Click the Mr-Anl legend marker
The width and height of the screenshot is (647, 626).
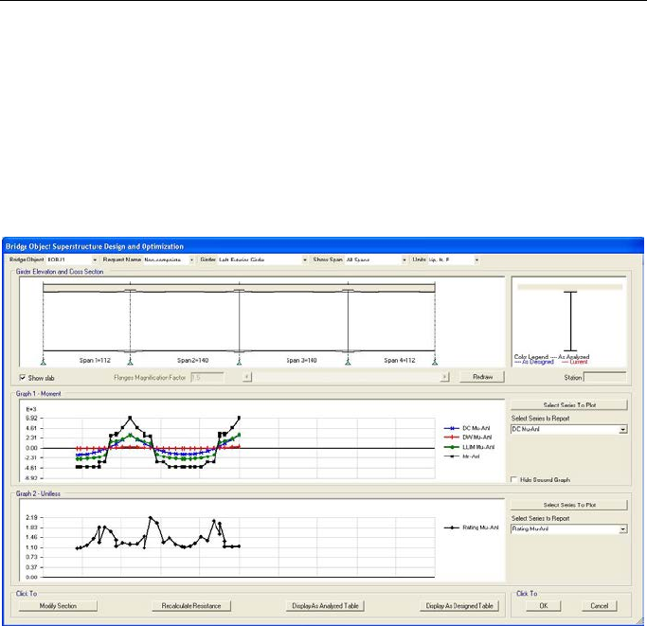[x=452, y=456]
